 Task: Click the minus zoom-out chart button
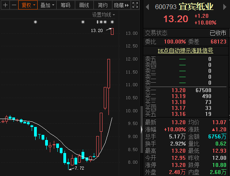click(x=14, y=5)
